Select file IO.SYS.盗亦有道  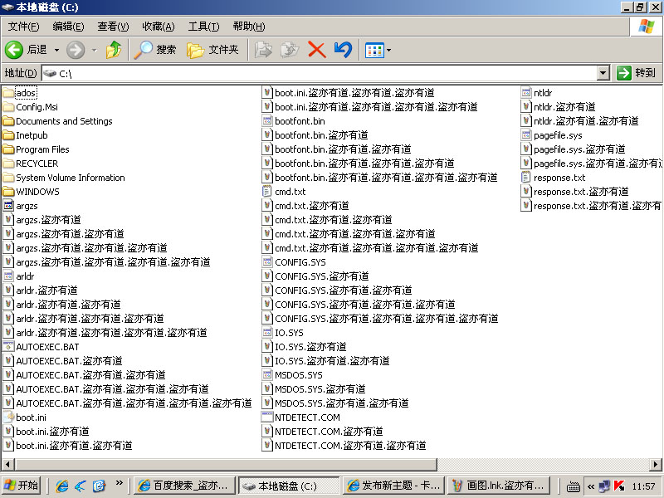pos(304,347)
